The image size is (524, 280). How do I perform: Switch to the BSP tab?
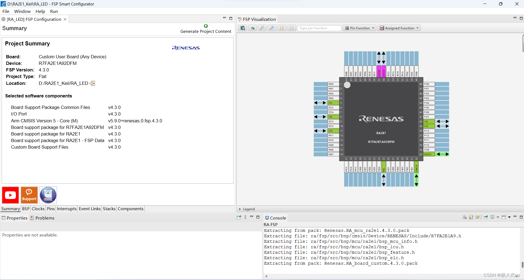26,209
